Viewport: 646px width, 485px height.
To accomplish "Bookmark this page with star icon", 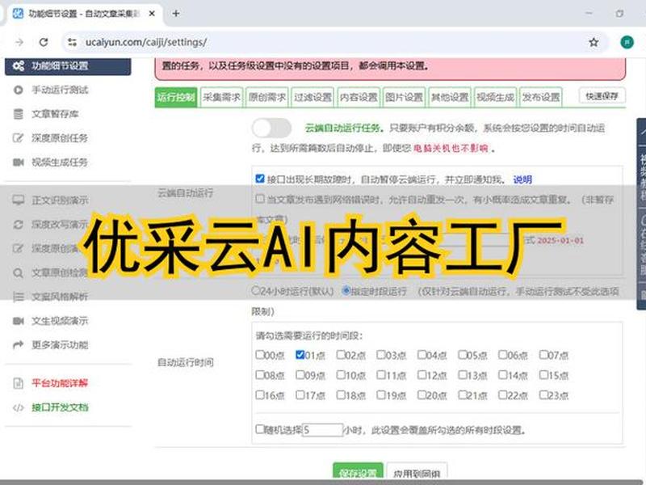I will pyautogui.click(x=594, y=42).
